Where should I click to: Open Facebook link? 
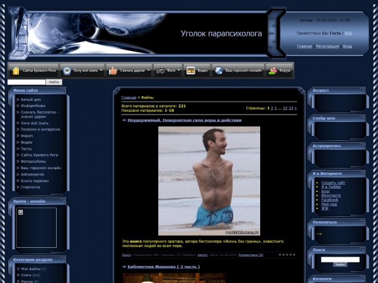click(x=329, y=200)
